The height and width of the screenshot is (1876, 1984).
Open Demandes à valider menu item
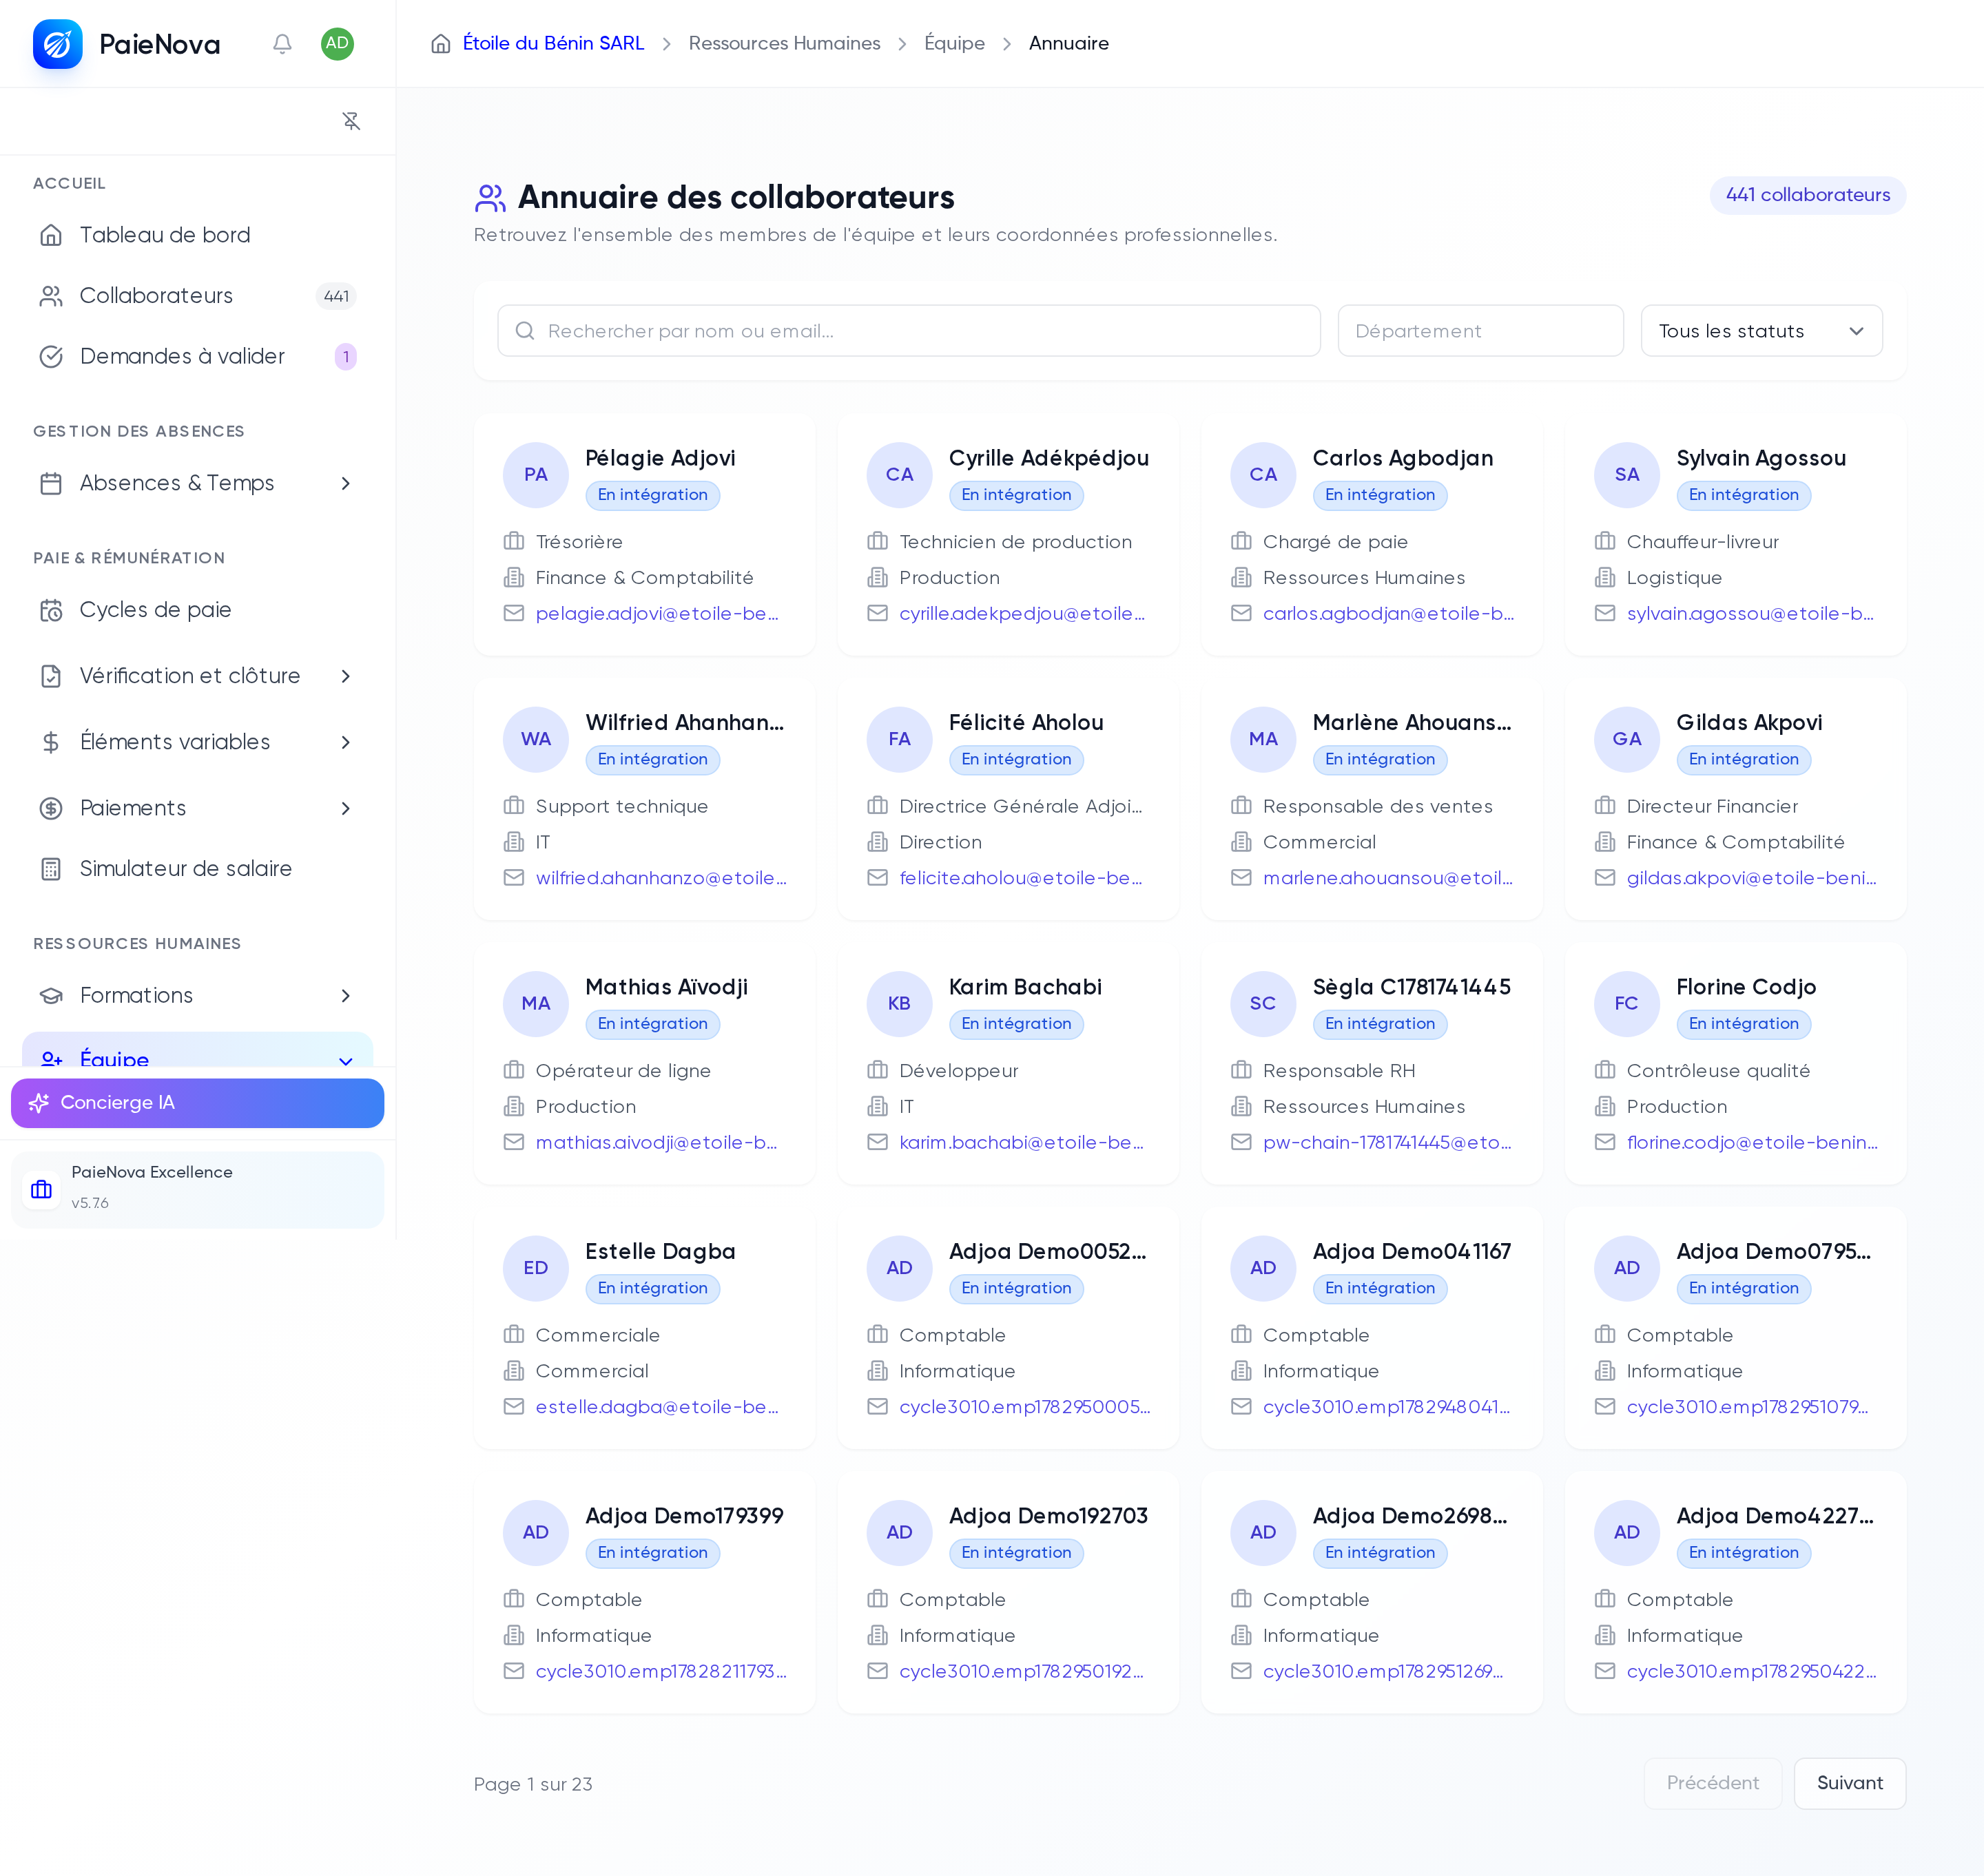tap(197, 357)
